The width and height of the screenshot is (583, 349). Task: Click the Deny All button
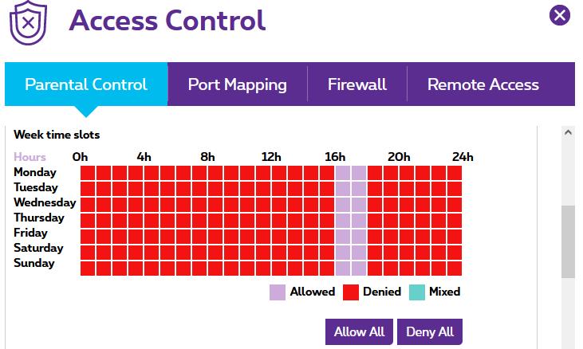[430, 331]
